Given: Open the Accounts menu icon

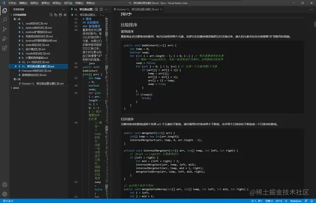Looking at the screenshot, I should pyautogui.click(x=4, y=185).
